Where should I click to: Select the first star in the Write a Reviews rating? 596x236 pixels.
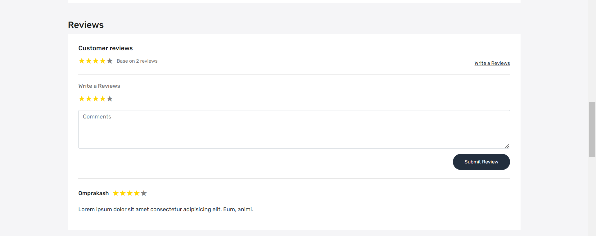click(x=82, y=99)
